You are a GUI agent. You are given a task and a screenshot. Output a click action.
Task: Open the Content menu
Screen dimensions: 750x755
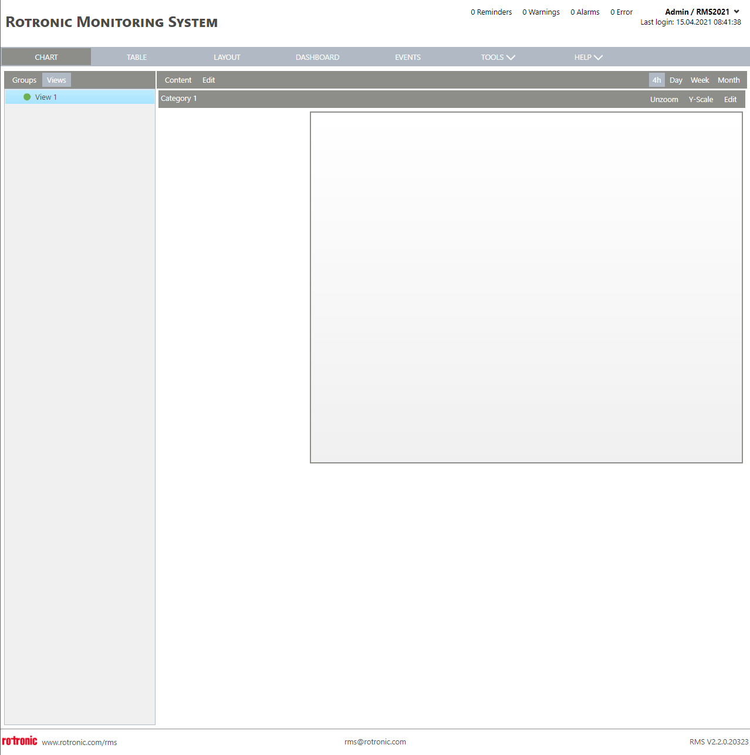178,80
